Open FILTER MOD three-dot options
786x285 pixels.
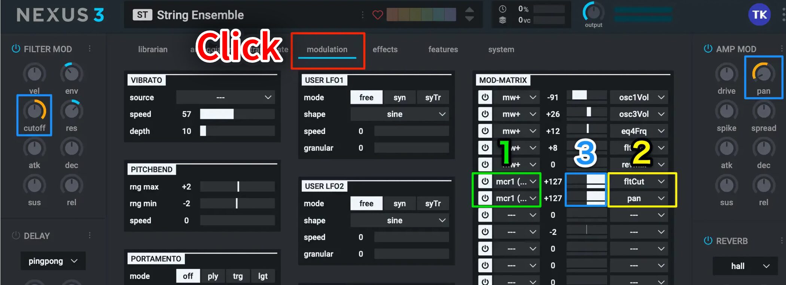click(x=89, y=49)
